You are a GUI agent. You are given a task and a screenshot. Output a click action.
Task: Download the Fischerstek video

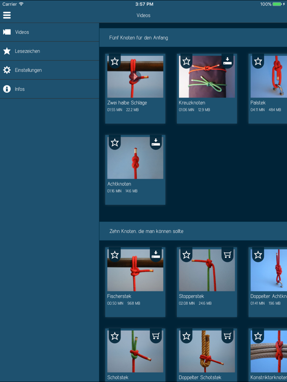tap(155, 255)
